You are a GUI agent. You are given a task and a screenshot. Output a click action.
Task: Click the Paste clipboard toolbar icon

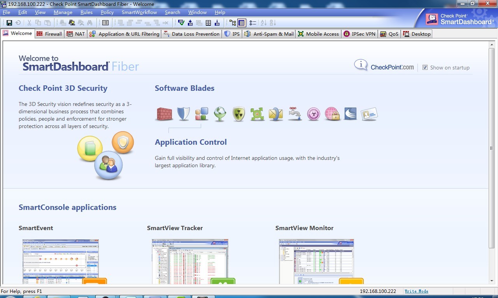(47, 23)
